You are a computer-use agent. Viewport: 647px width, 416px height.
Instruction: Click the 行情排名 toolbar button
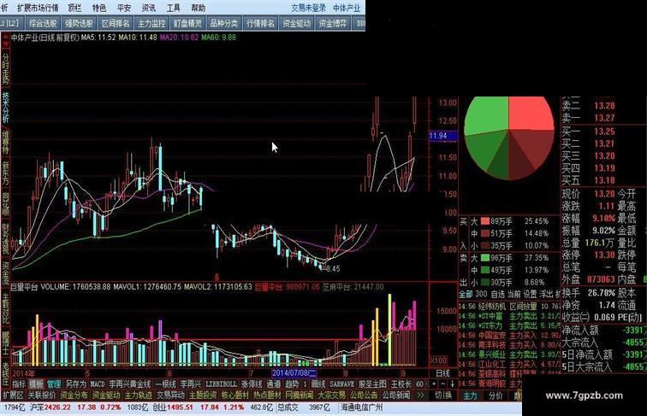[260, 23]
